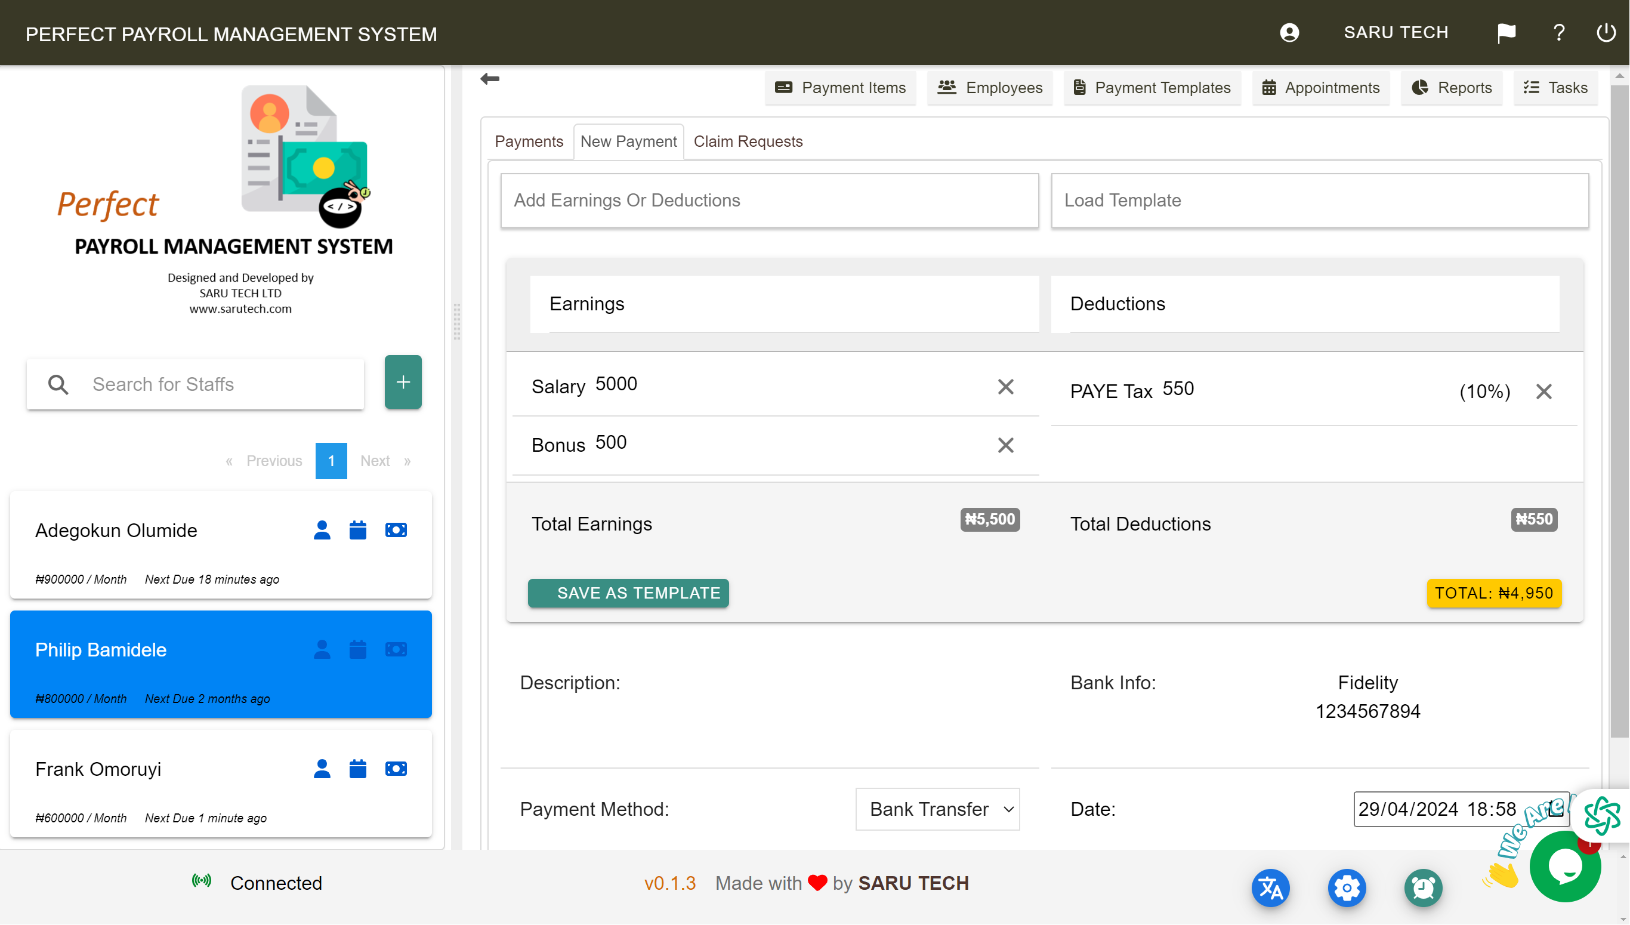
Task: Open the Tasks section
Action: tap(1555, 88)
